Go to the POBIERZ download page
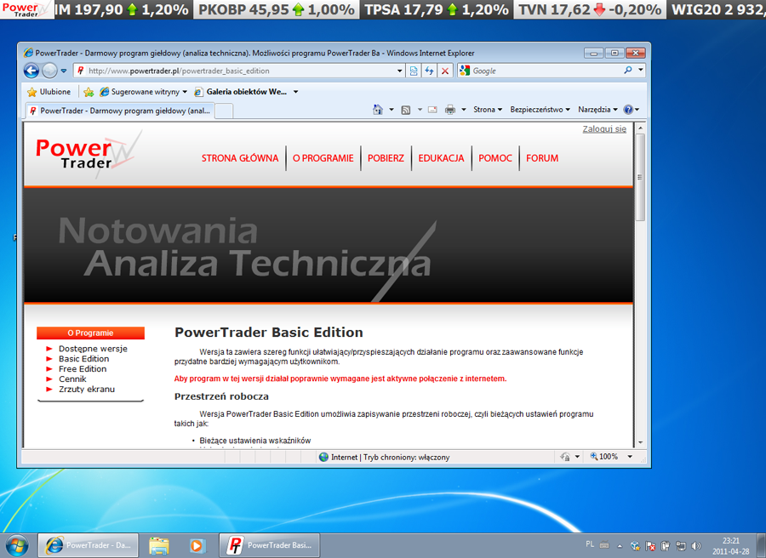The height and width of the screenshot is (558, 766). coord(386,158)
